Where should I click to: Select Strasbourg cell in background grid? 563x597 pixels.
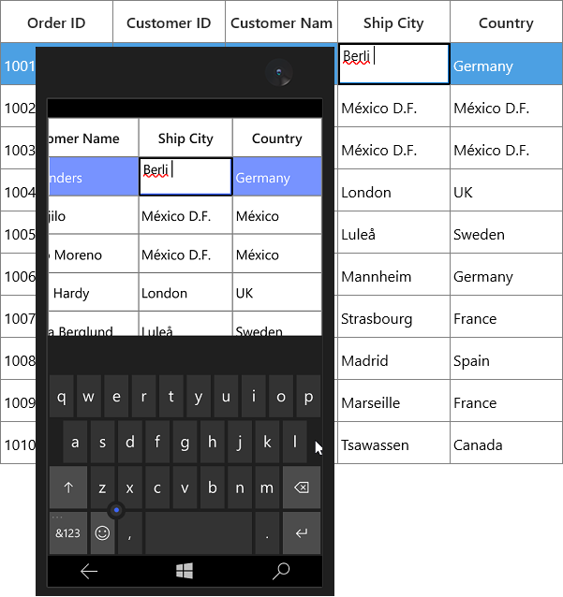coord(393,317)
